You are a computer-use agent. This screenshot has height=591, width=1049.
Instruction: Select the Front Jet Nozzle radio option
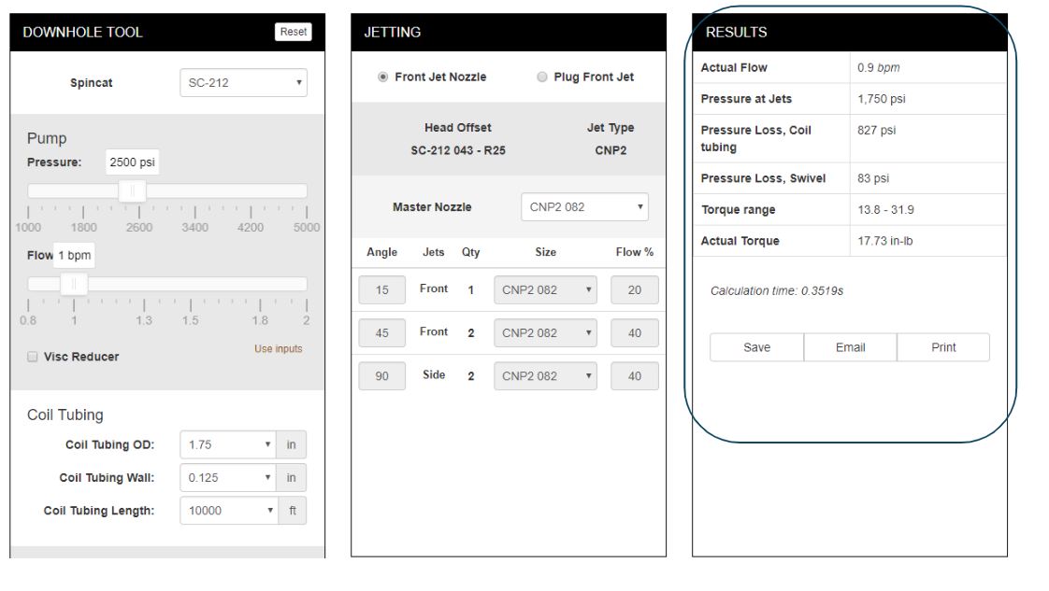(x=382, y=77)
